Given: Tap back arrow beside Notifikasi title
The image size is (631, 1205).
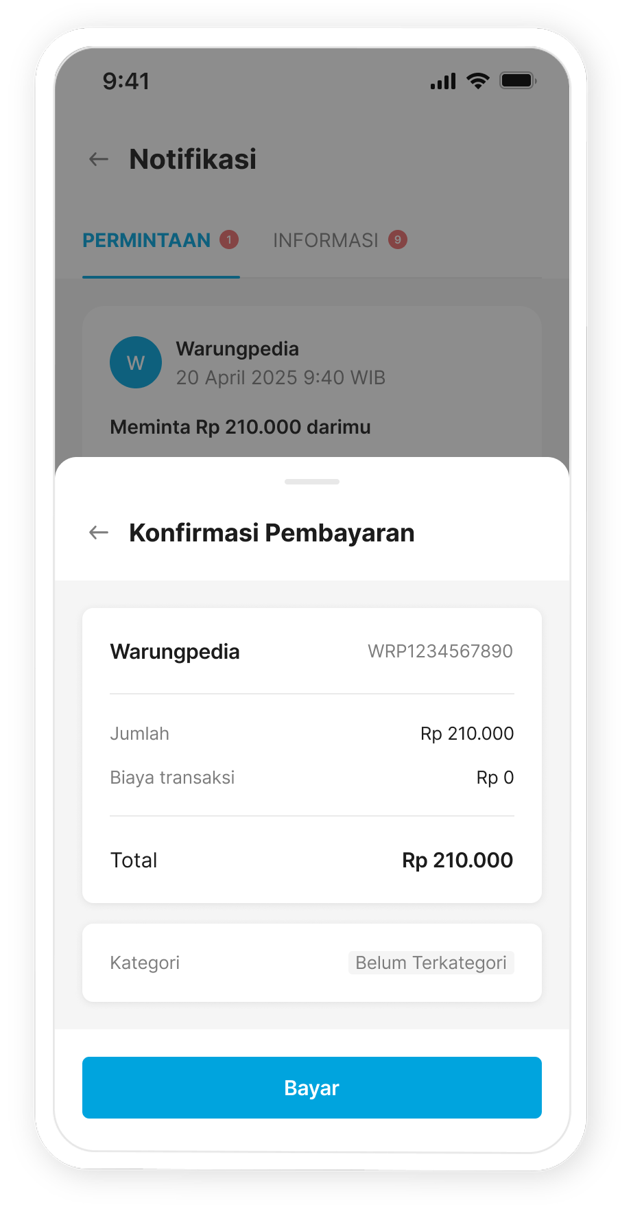Looking at the screenshot, I should click(x=99, y=160).
